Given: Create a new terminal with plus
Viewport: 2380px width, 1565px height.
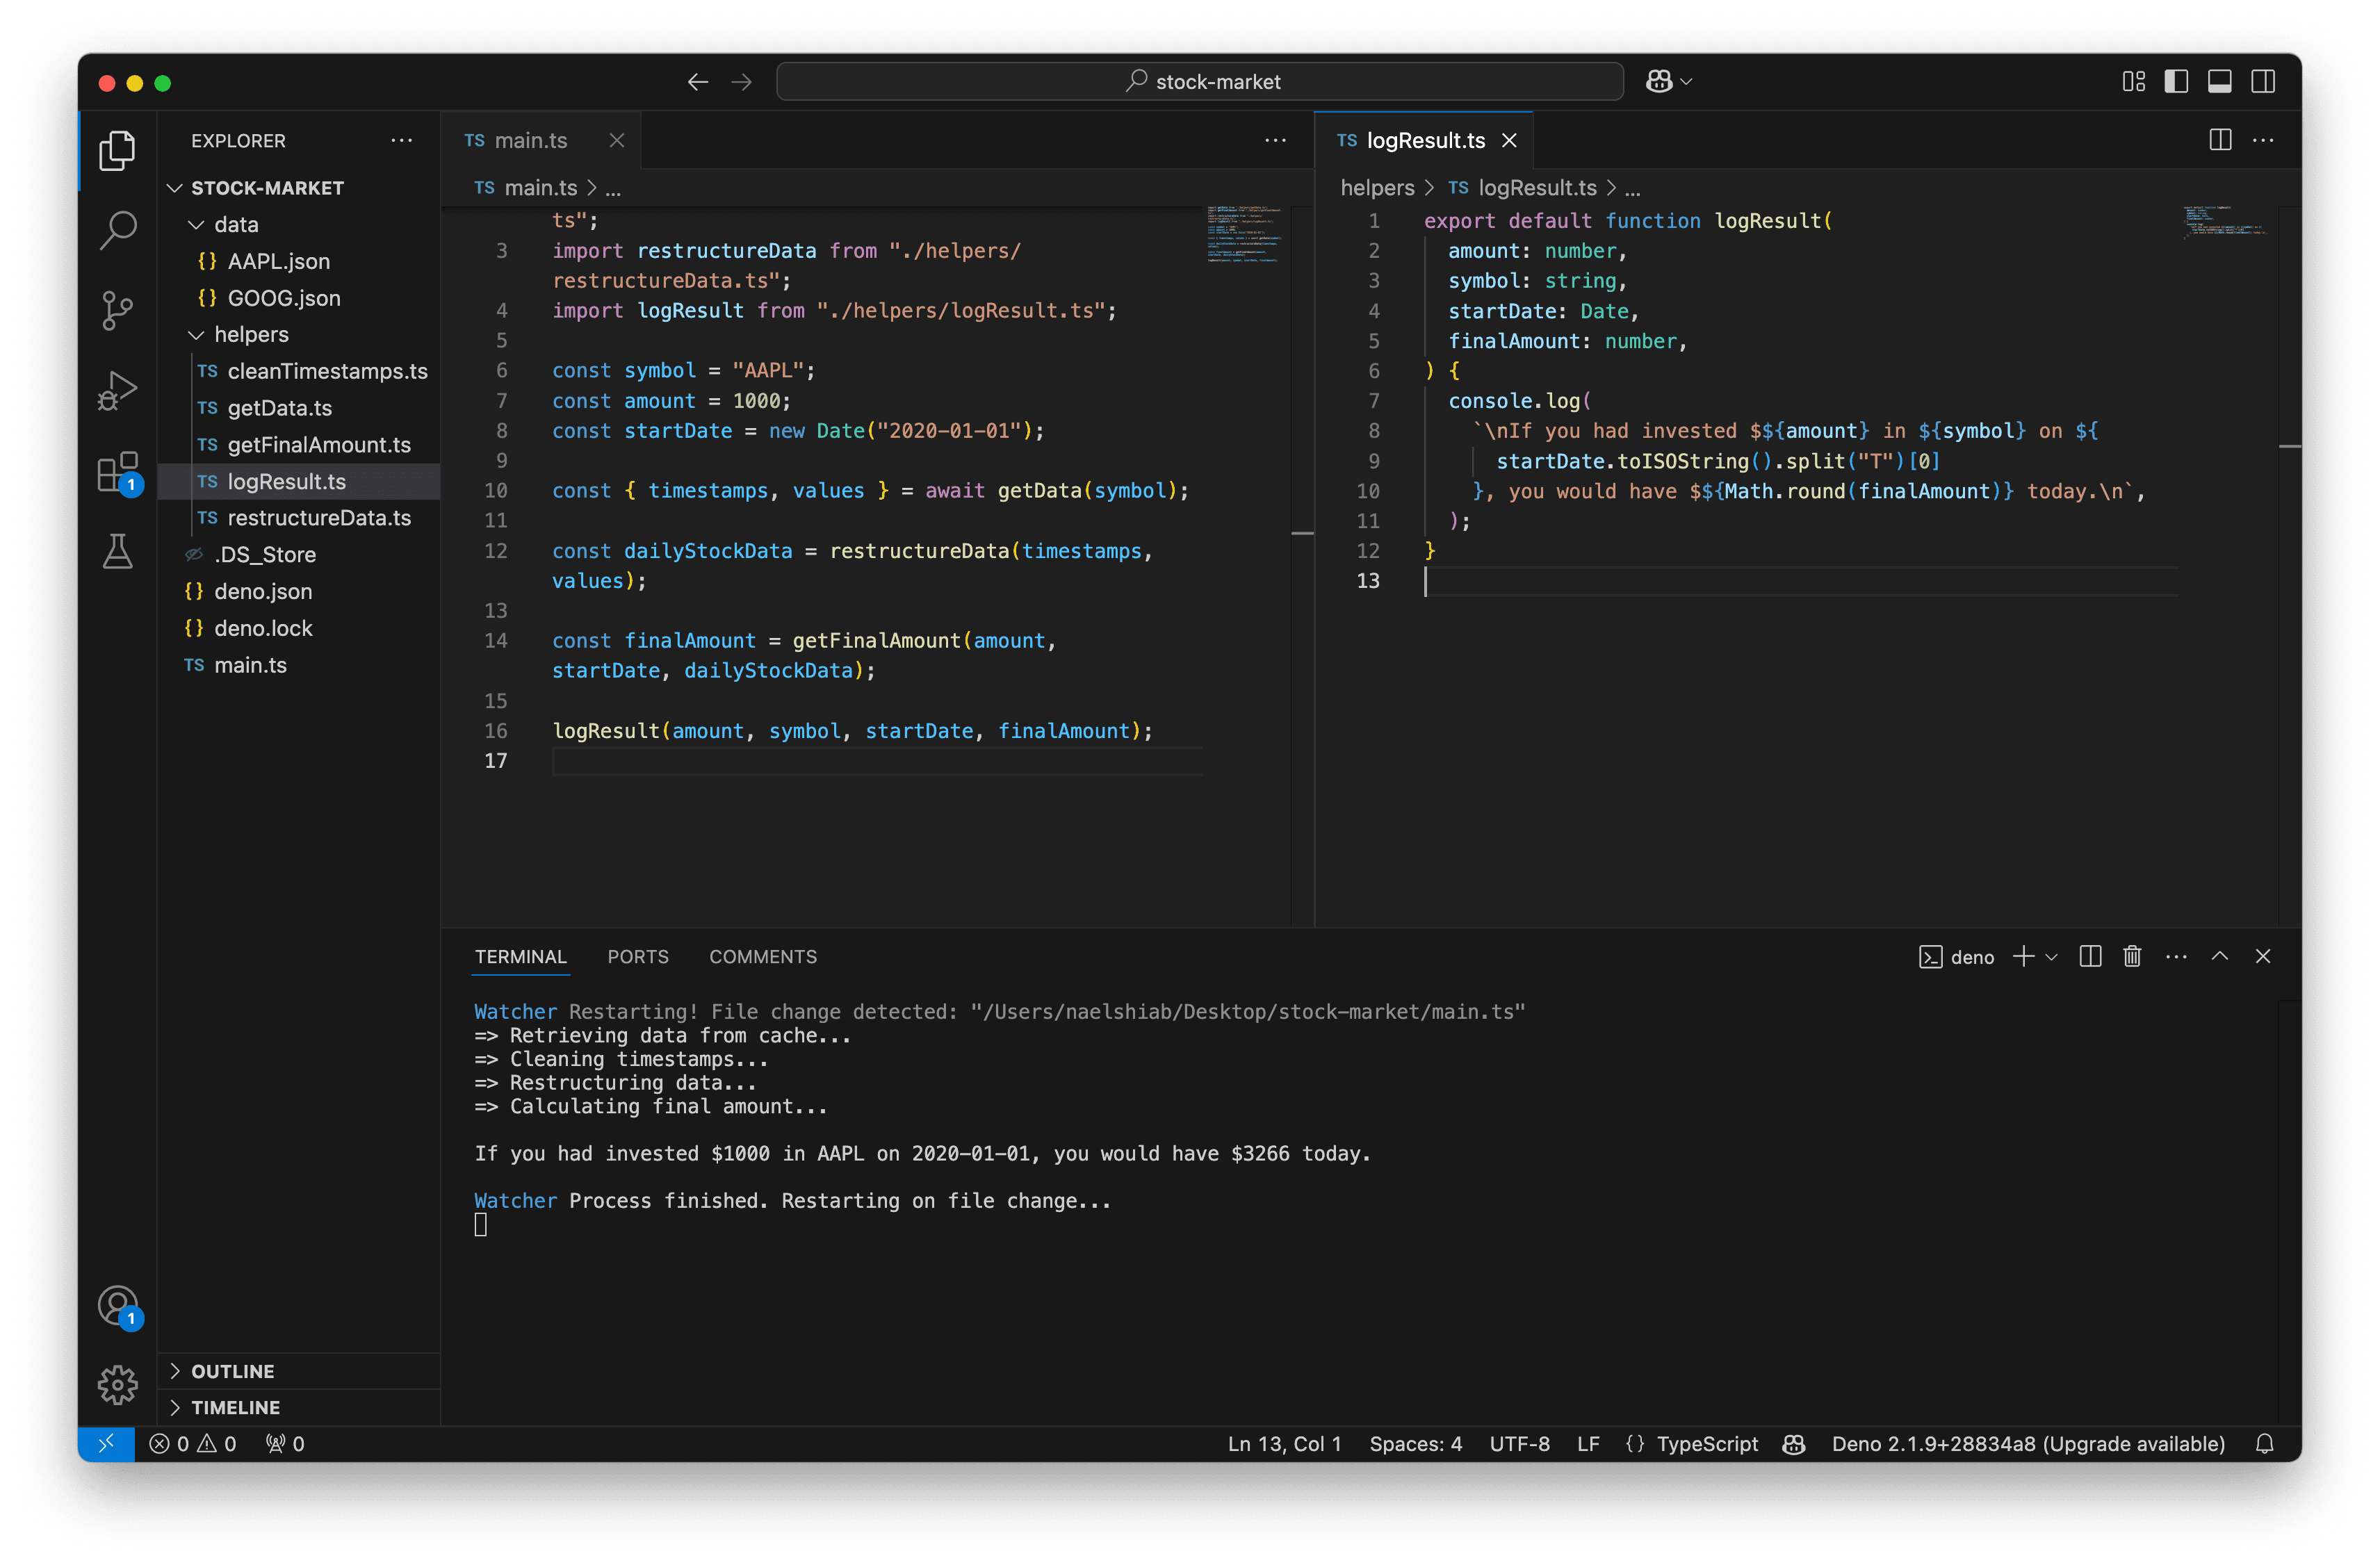Looking at the screenshot, I should click(x=2023, y=957).
